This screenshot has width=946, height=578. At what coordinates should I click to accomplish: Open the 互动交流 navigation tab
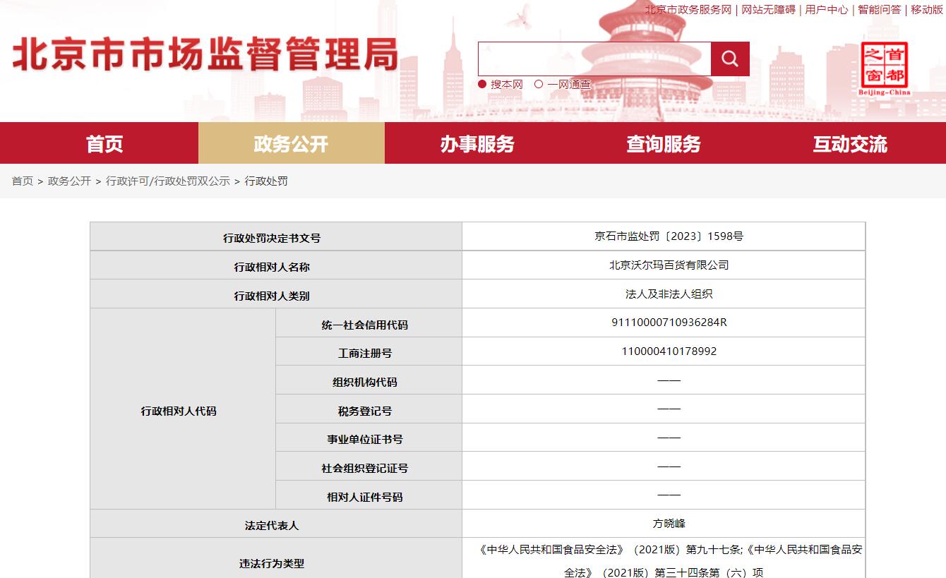(850, 143)
